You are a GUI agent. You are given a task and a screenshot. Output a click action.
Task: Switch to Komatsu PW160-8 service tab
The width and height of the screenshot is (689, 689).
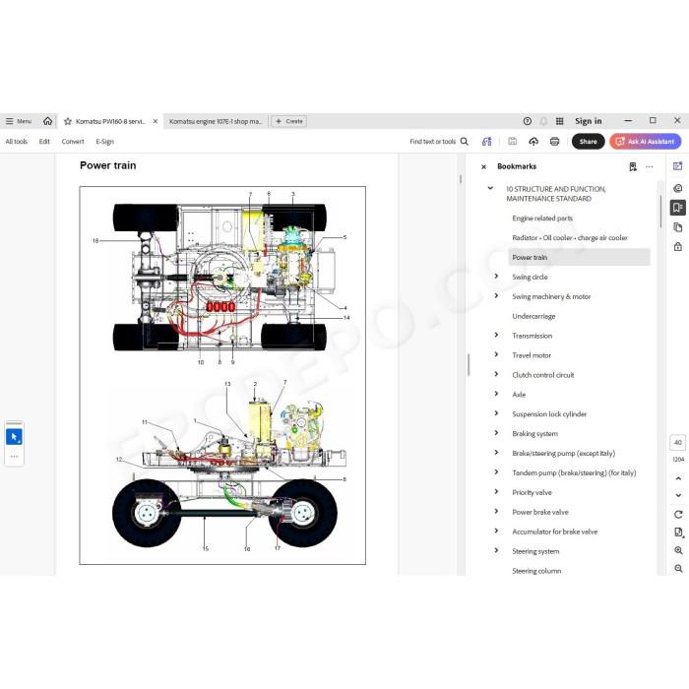110,121
